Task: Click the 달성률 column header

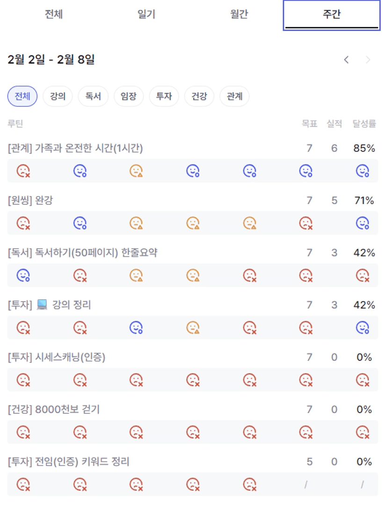Action: 364,124
